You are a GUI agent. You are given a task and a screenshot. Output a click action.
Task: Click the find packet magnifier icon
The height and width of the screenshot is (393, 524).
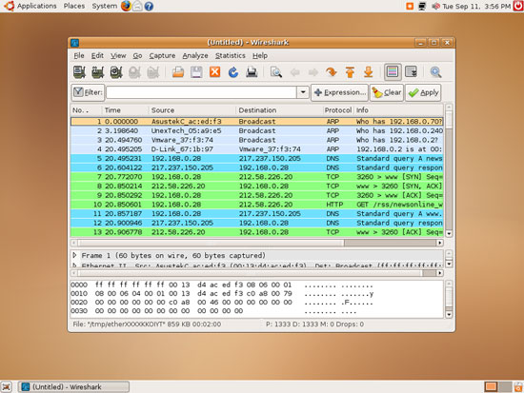pos(276,72)
